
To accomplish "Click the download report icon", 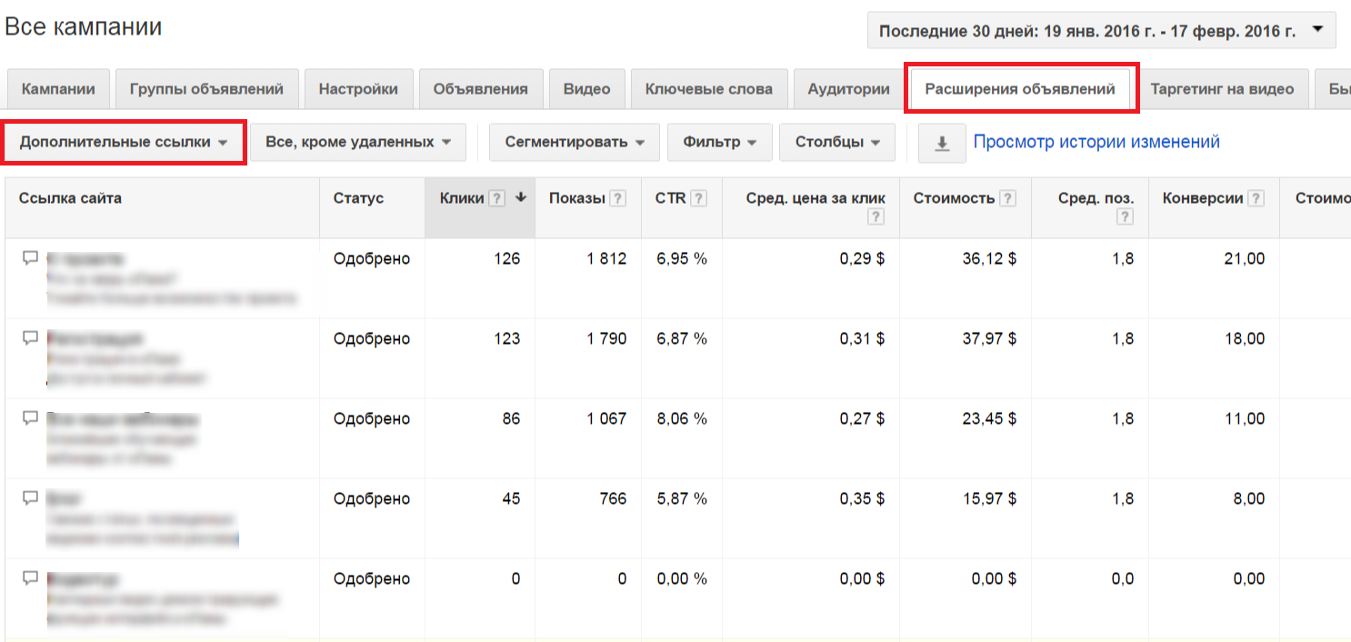I will coord(942,144).
